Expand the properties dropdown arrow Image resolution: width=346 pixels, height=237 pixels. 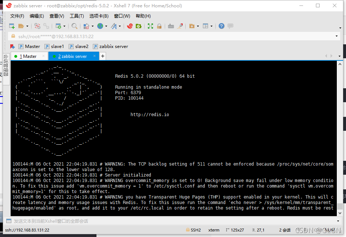tap(65, 26)
